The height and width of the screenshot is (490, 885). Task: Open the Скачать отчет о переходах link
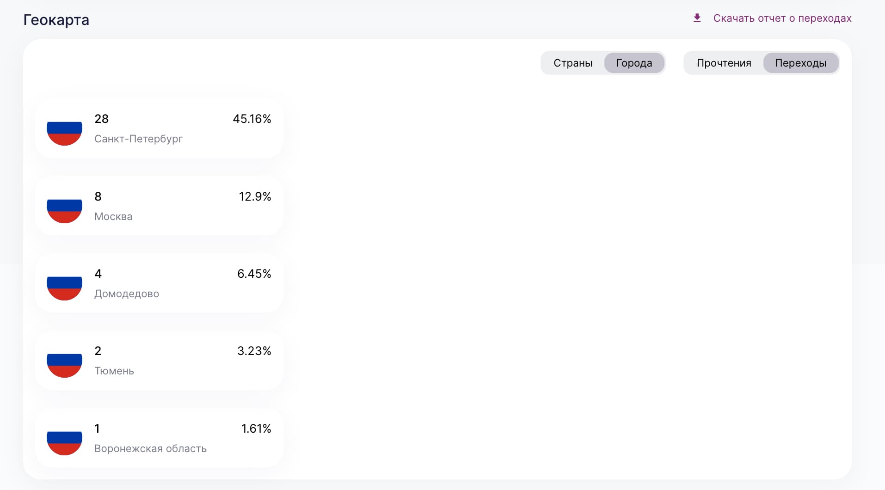[782, 18]
